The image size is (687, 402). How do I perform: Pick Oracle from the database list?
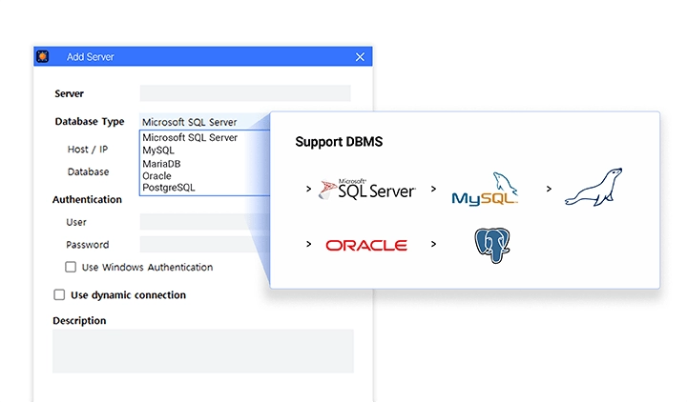pyautogui.click(x=157, y=176)
